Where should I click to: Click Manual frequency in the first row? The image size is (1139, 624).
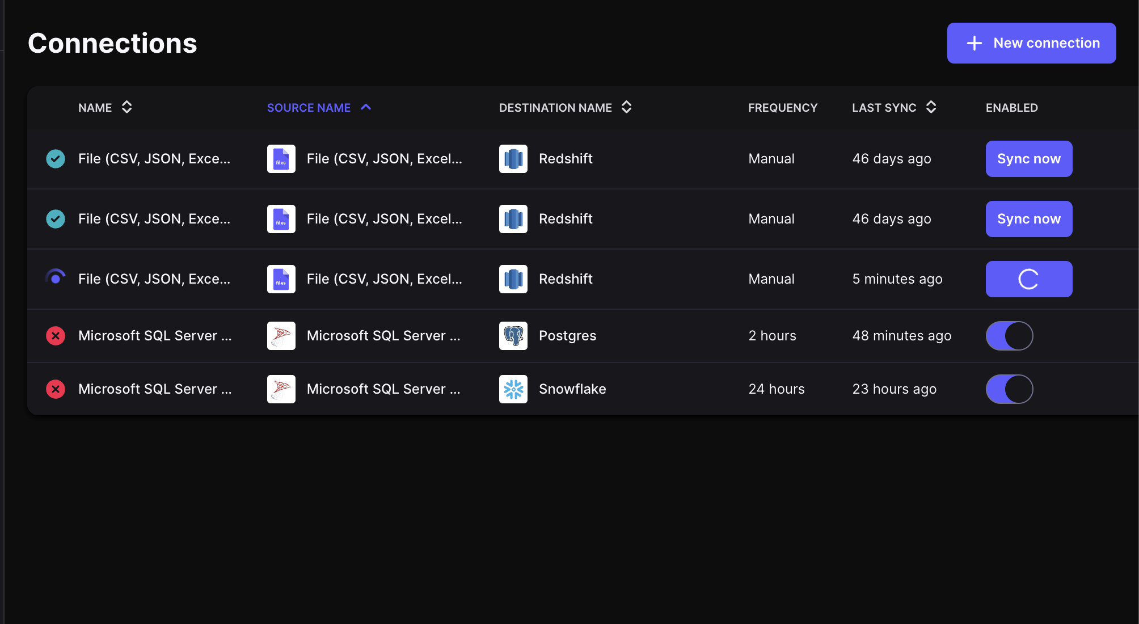pyautogui.click(x=771, y=159)
